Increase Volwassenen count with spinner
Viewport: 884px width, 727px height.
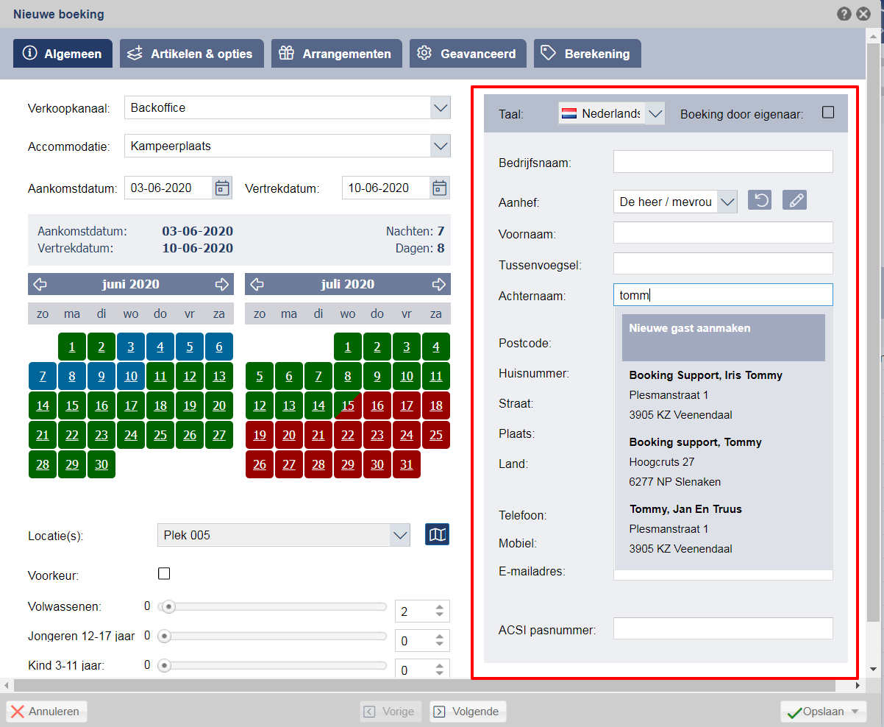[x=439, y=608]
